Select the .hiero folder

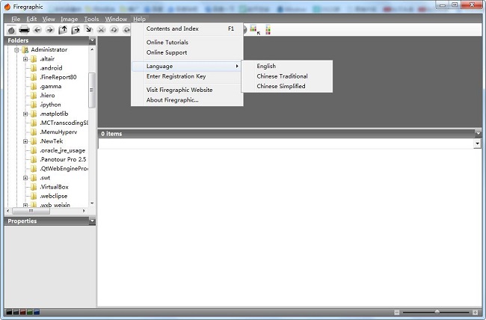tap(47, 96)
